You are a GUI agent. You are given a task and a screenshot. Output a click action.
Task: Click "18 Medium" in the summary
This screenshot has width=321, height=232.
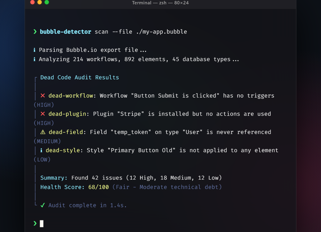point(176,178)
